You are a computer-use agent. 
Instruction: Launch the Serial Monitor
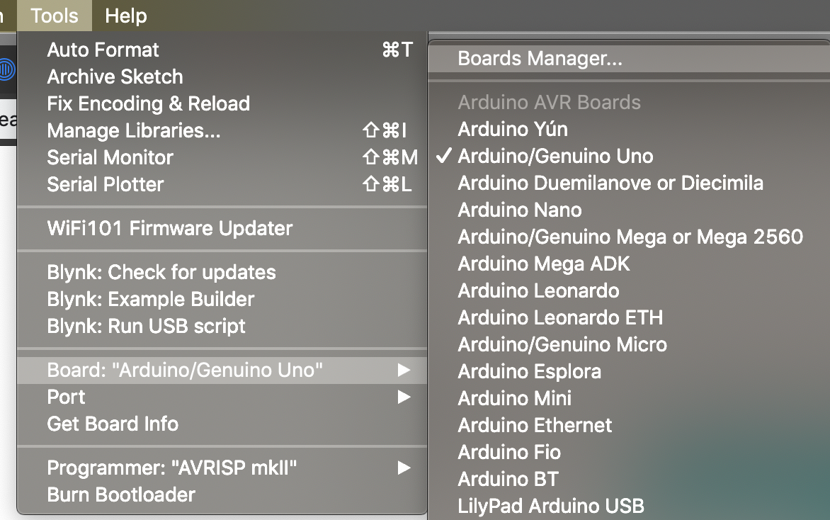pos(222,157)
